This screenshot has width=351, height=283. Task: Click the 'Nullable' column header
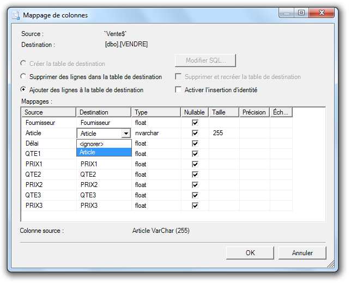tap(195, 112)
